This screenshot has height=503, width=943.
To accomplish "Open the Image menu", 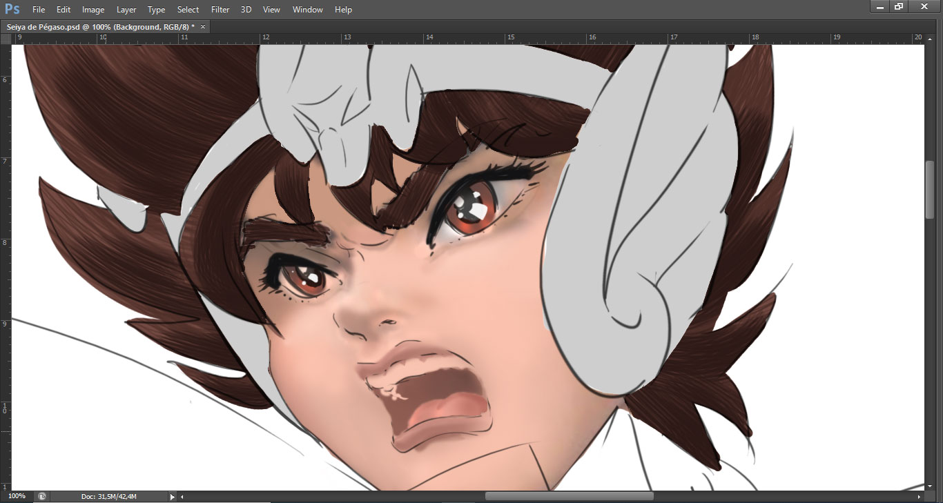I will point(93,10).
